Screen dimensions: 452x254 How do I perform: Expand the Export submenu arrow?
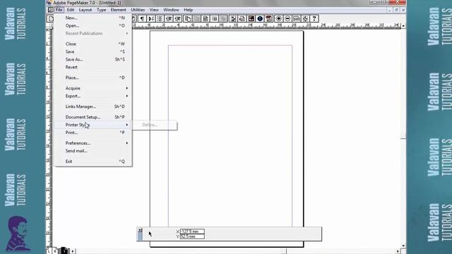[127, 96]
